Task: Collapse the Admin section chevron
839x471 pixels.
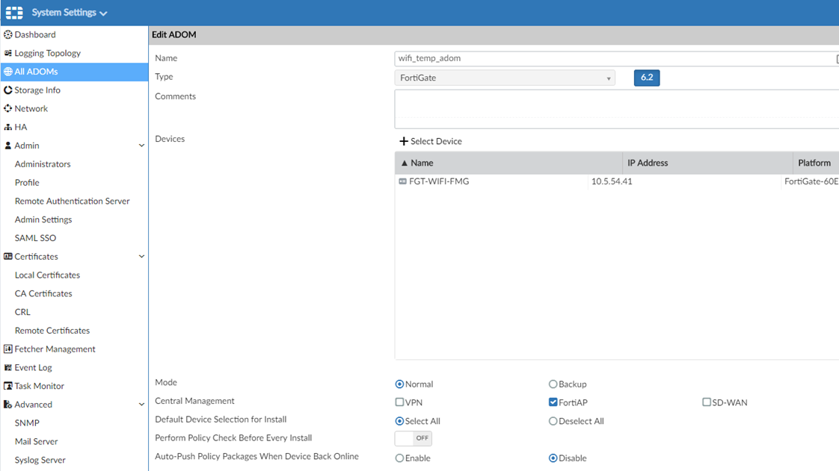Action: (141, 146)
